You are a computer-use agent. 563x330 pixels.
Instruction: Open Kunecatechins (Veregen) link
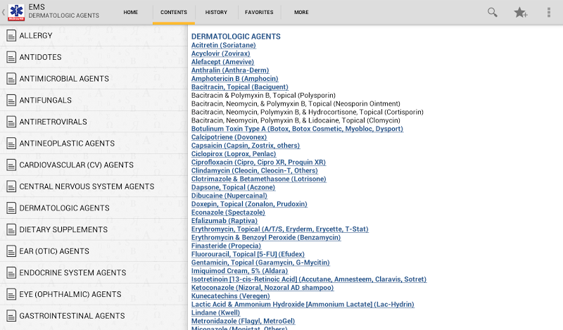[231, 296]
